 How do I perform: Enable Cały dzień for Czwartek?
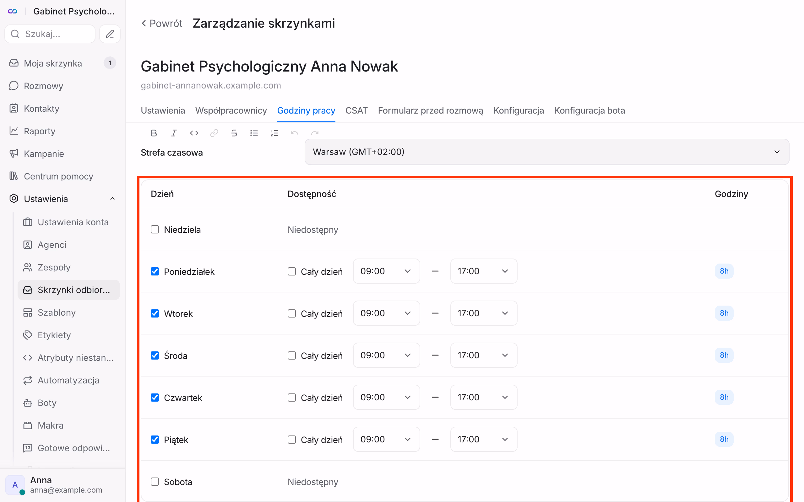coord(292,398)
